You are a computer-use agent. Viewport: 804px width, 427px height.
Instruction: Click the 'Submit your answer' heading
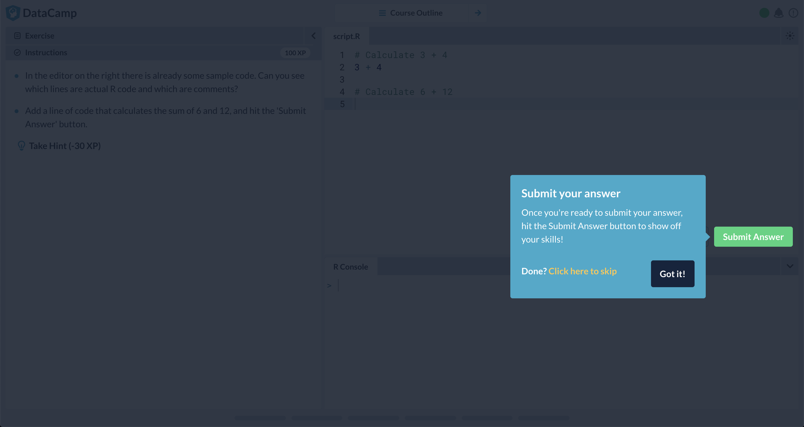pos(571,193)
